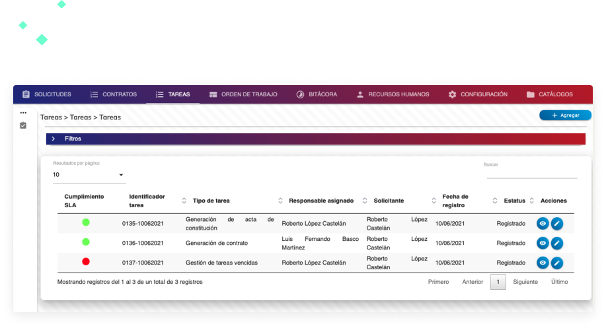Click the pencil edit icon for task 0137-10062021
606x328 pixels.
coord(557,263)
